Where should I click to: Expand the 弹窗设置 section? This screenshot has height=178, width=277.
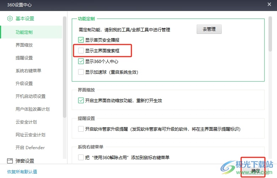(25, 161)
